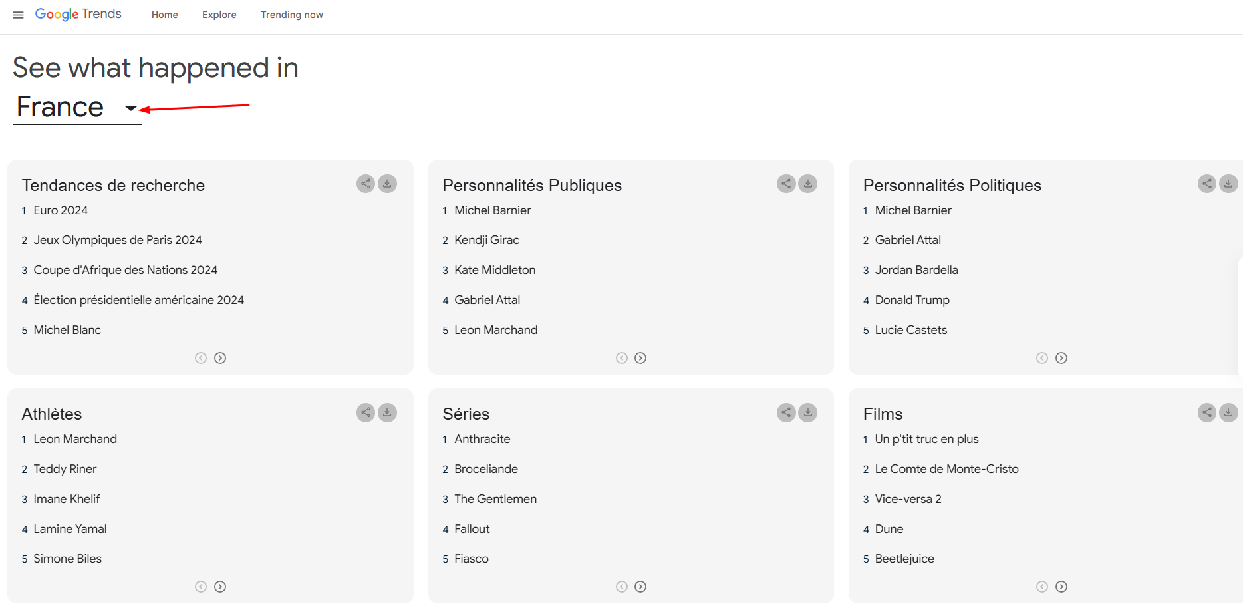Open the France country dropdown

click(77, 108)
